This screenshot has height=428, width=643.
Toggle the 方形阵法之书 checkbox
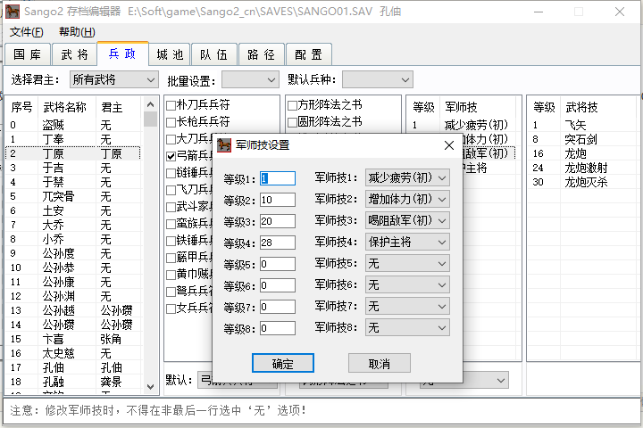click(292, 106)
